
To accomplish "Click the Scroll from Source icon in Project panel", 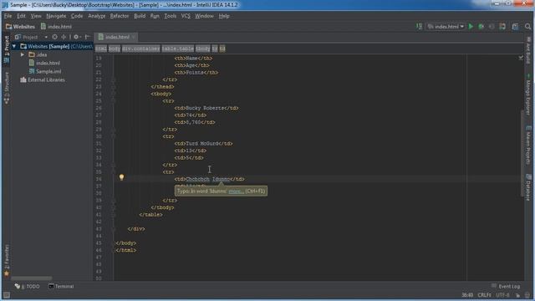I will click(x=54, y=37).
